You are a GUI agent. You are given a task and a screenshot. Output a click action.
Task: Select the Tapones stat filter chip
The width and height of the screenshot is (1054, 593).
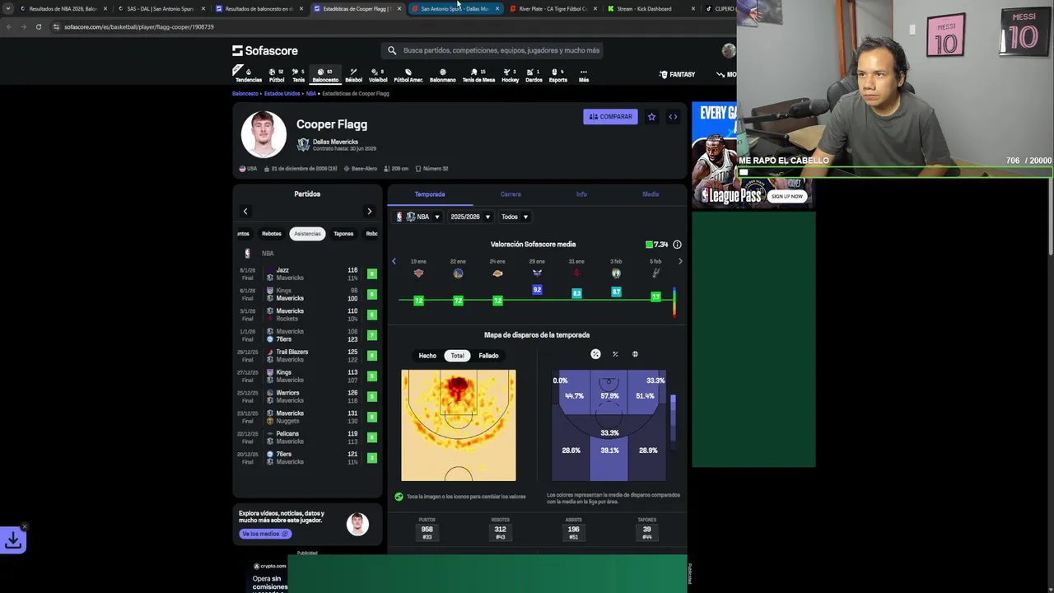343,234
